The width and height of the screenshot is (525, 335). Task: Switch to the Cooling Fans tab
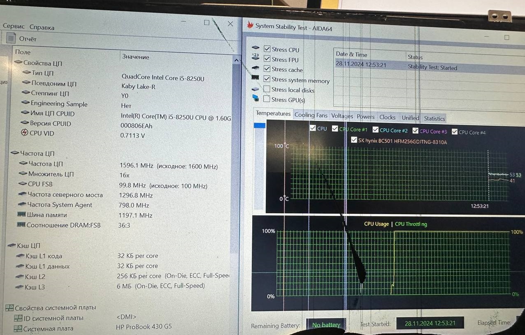[311, 115]
